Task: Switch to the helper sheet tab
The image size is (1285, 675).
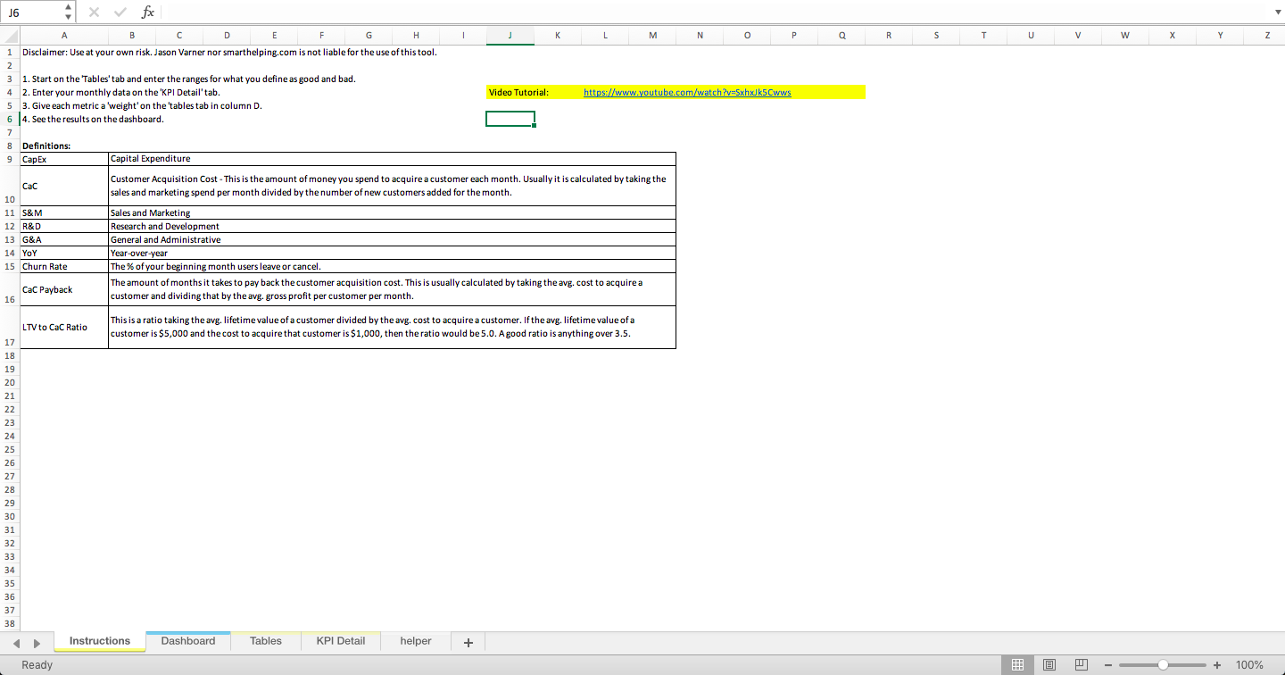Action: click(x=415, y=640)
